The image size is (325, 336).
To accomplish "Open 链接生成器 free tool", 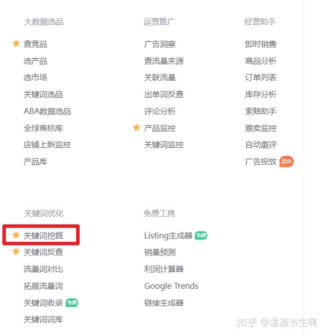I will (164, 303).
